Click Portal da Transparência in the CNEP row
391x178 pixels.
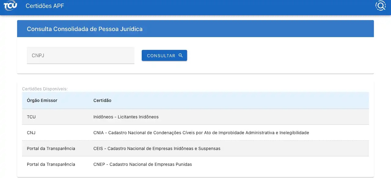tap(51, 164)
